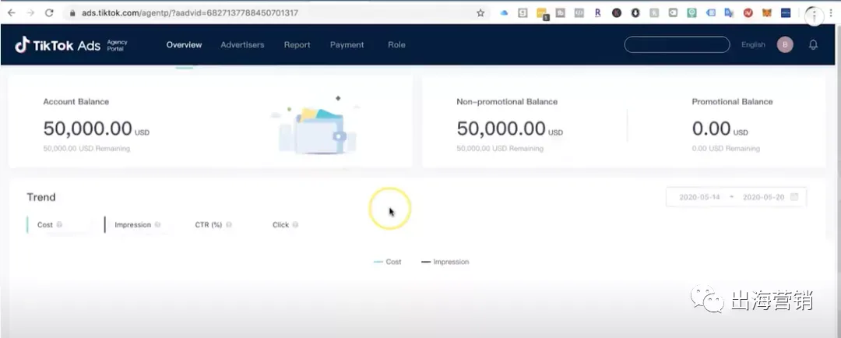The width and height of the screenshot is (841, 338).
Task: Click the Account Balance heading
Action: point(76,101)
